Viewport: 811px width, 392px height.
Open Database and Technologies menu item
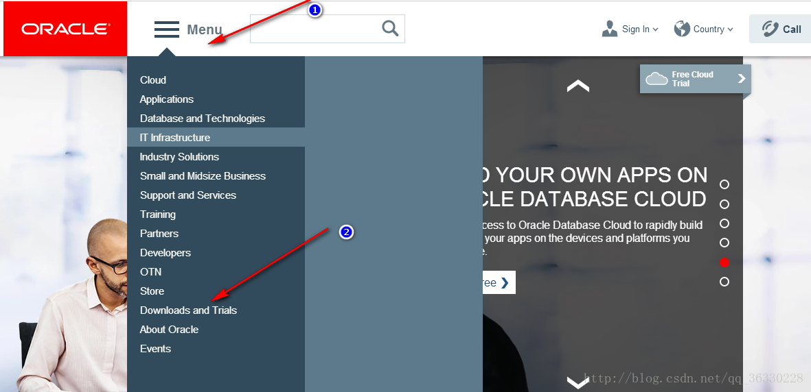[x=202, y=119]
